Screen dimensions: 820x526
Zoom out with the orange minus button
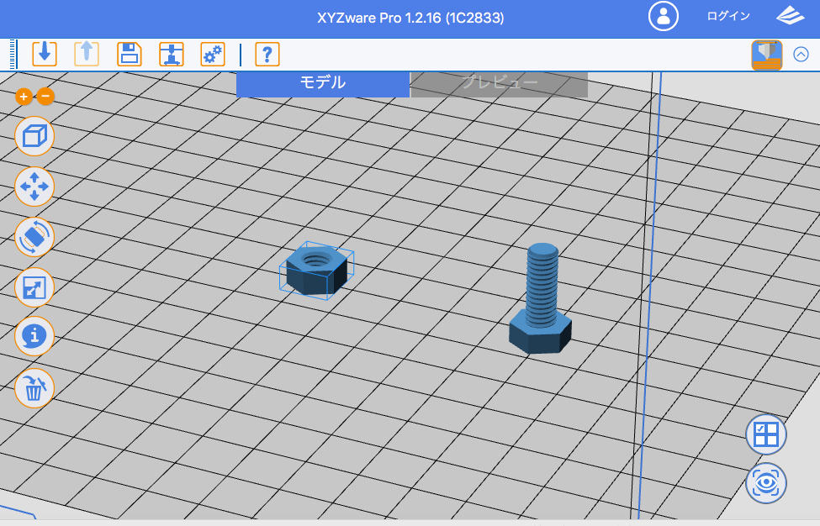click(x=45, y=96)
